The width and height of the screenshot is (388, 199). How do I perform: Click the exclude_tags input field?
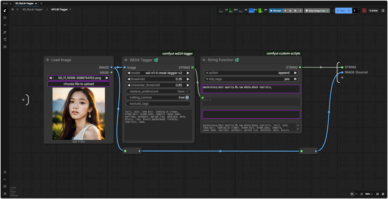(x=158, y=103)
